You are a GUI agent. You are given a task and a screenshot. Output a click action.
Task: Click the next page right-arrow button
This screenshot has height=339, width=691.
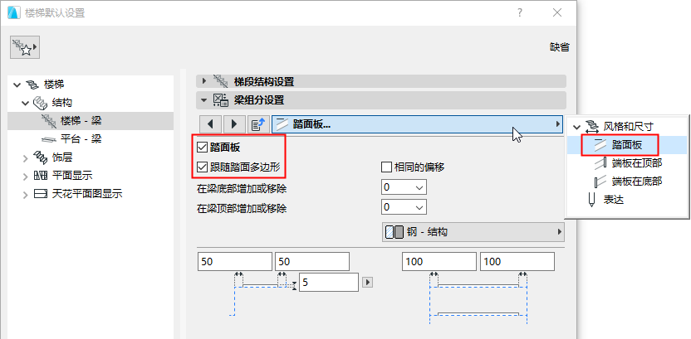point(234,124)
